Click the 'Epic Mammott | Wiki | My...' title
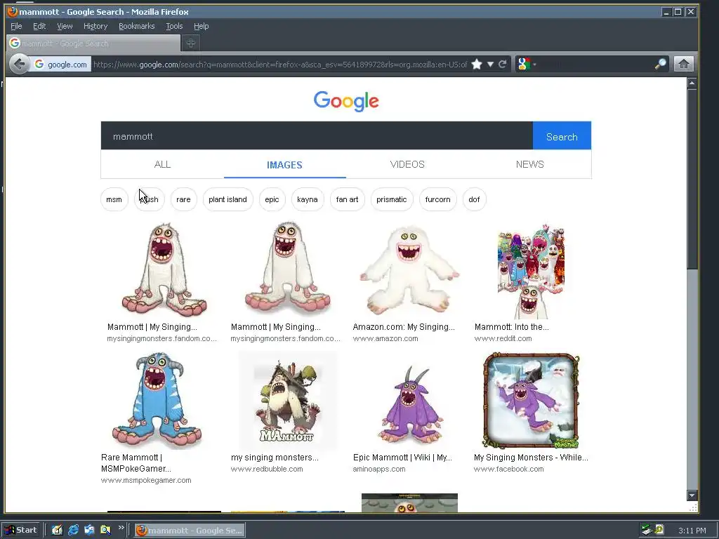 coord(402,458)
